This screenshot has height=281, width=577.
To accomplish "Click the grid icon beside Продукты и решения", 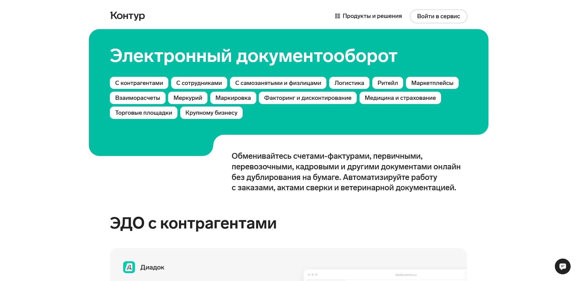I will pos(337,16).
